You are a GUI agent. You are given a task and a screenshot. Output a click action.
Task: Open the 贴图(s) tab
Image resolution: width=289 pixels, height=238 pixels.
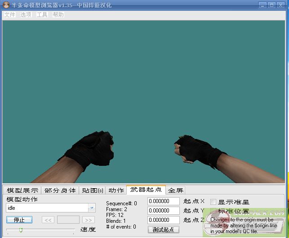[92, 190]
